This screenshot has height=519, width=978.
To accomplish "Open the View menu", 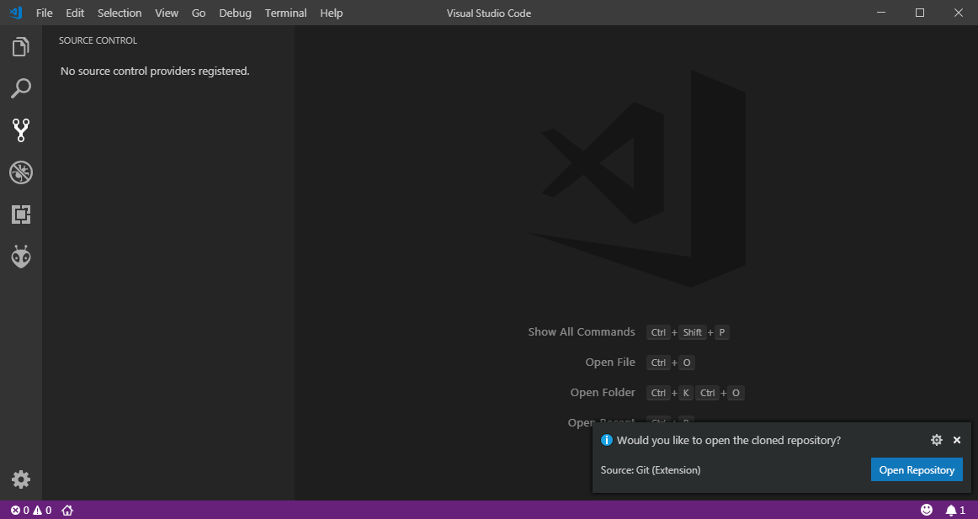I will tap(167, 13).
